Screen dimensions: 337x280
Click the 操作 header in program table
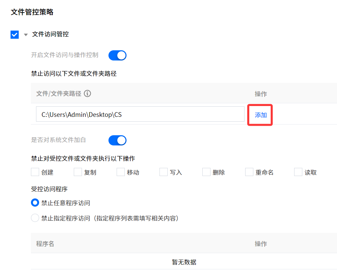pyautogui.click(x=261, y=244)
